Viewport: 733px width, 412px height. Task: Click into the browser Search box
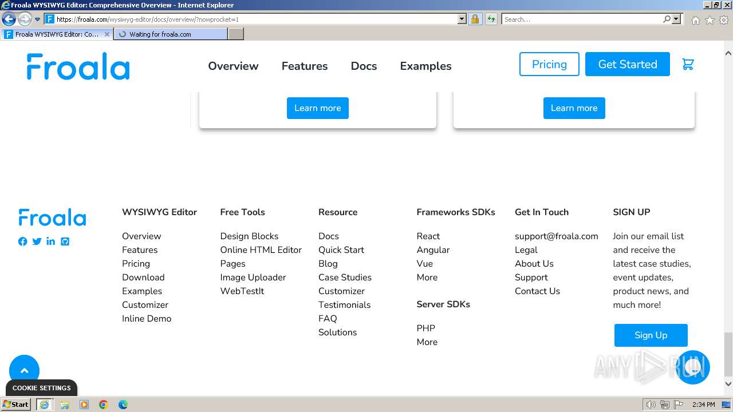[x=581, y=19]
